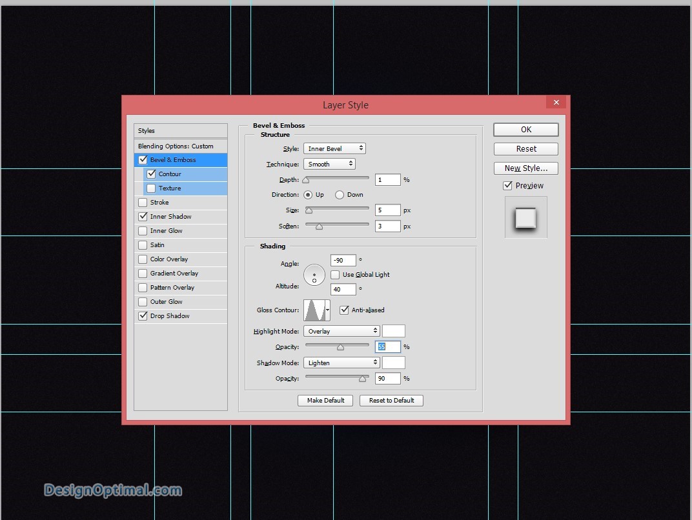This screenshot has height=520, width=692.
Task: Click the Reset button
Action: pyautogui.click(x=525, y=149)
